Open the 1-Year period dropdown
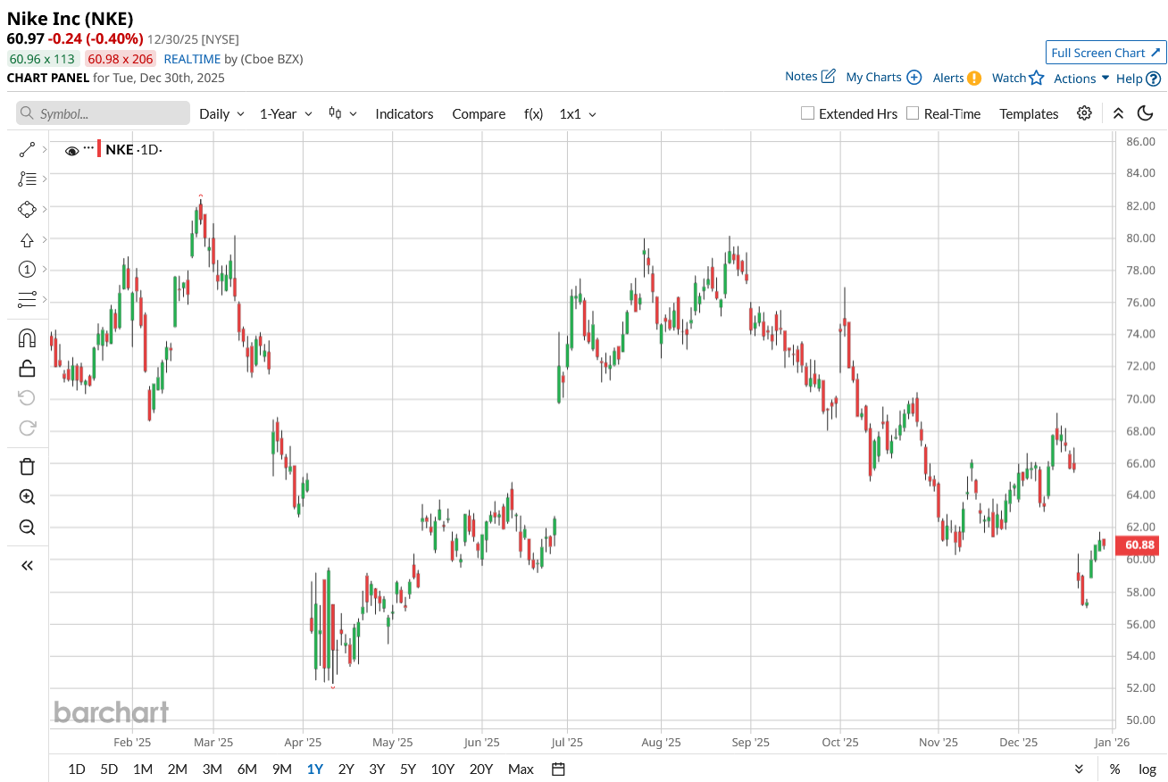Image resolution: width=1168 pixels, height=782 pixels. pos(286,113)
